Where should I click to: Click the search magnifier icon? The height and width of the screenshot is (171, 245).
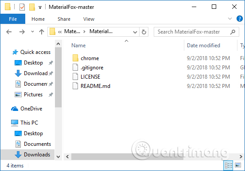[x=233, y=32]
